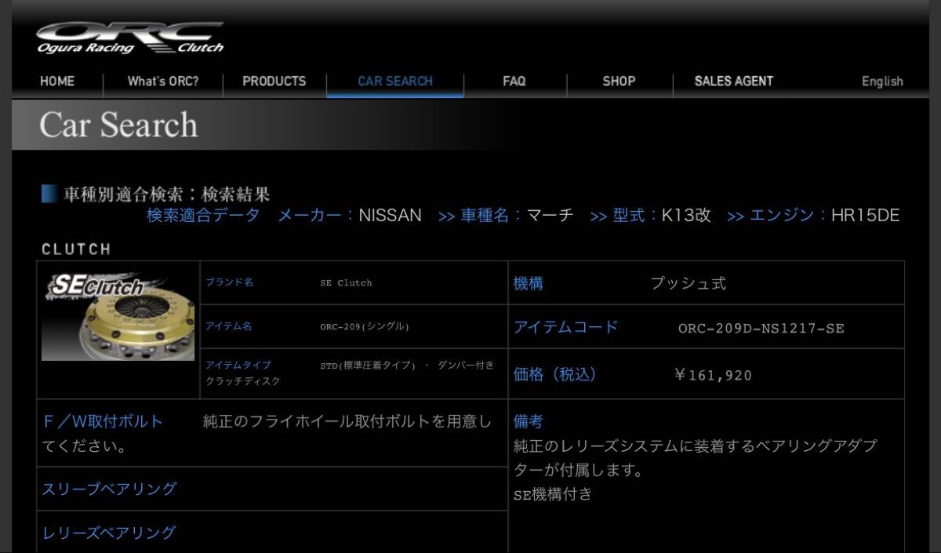Click the F／W取付ボルト label
This screenshot has height=553, width=941.
tap(103, 421)
